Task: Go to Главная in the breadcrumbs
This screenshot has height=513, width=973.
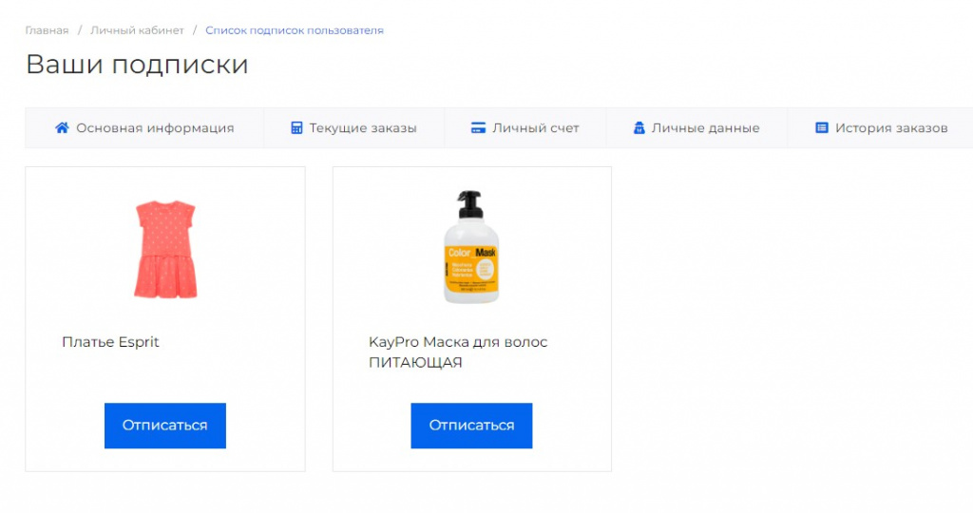Action: pyautogui.click(x=47, y=30)
